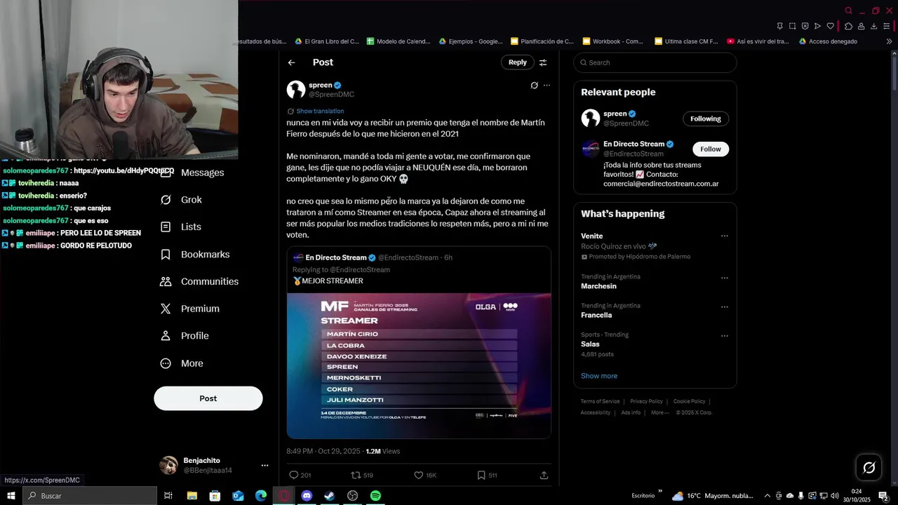Click the Grok icon on spreen's post
The height and width of the screenshot is (505, 898).
click(x=534, y=86)
